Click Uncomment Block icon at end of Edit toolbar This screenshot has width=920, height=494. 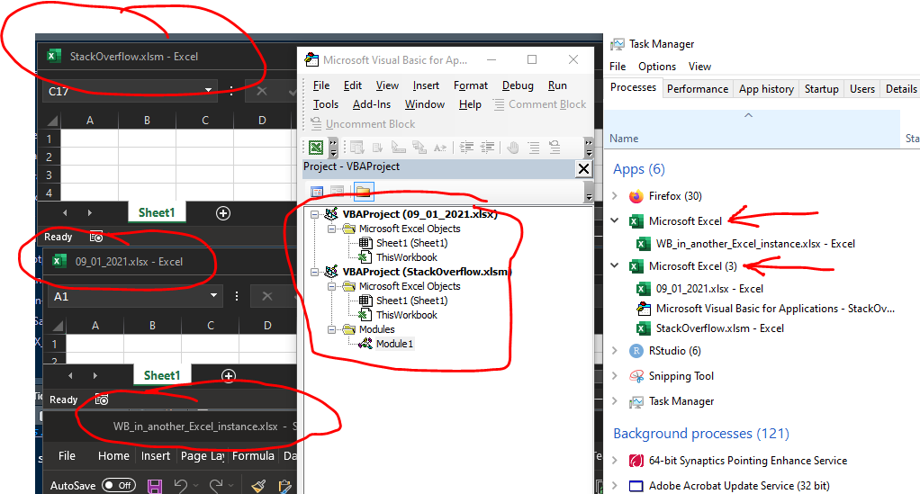tap(555, 148)
